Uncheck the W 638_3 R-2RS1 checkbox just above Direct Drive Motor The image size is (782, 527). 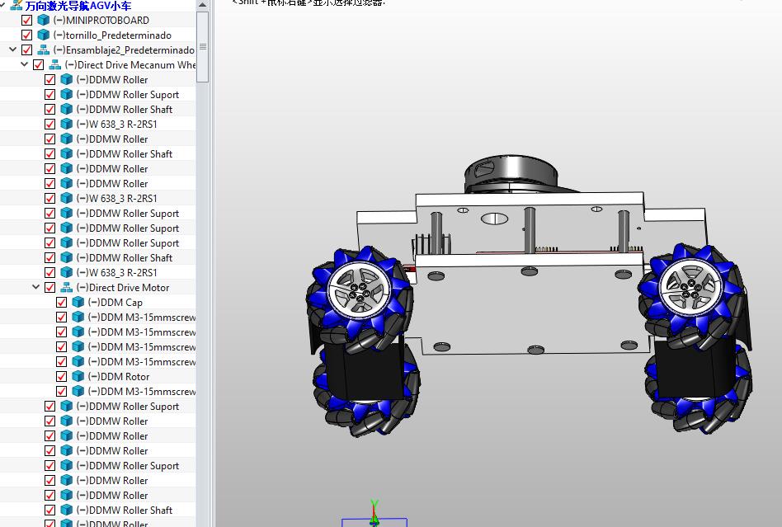coord(49,273)
